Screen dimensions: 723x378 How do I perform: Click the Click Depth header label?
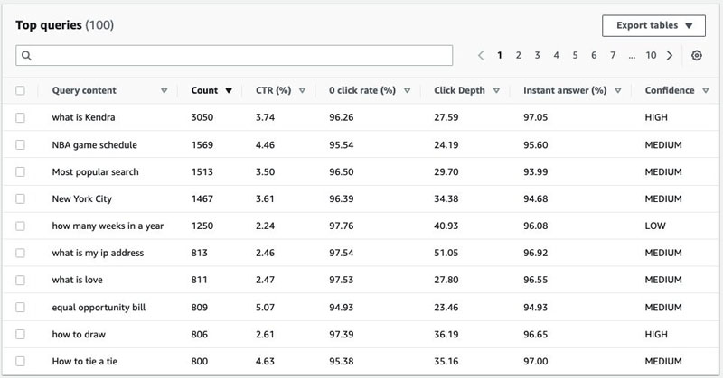tap(459, 90)
